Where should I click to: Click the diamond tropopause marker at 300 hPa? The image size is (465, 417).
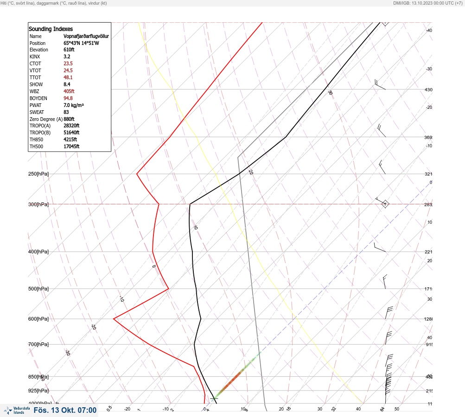pyautogui.click(x=385, y=204)
